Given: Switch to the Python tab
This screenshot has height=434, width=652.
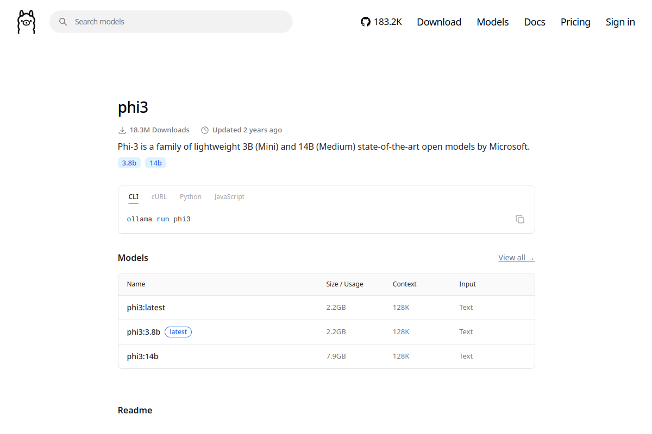Looking at the screenshot, I should tap(191, 197).
